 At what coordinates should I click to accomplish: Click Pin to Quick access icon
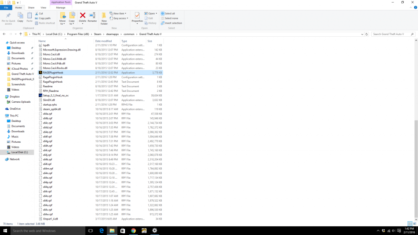(8, 15)
